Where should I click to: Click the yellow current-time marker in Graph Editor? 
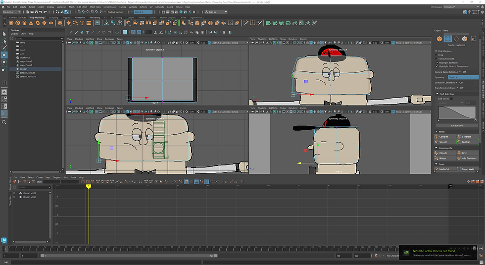pyautogui.click(x=89, y=186)
